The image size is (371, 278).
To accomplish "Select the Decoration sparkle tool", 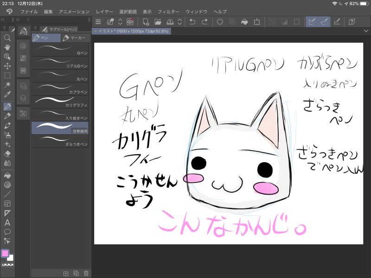I will tap(7, 144).
